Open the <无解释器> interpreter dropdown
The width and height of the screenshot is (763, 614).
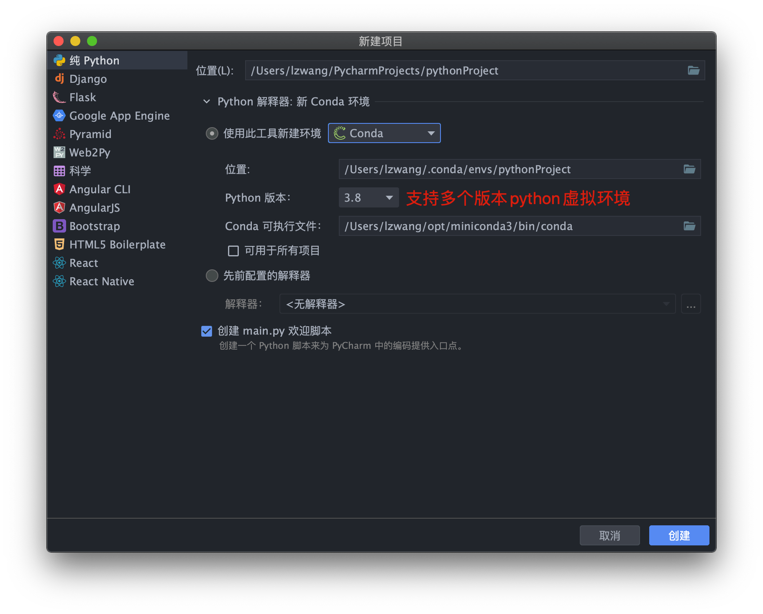[477, 304]
